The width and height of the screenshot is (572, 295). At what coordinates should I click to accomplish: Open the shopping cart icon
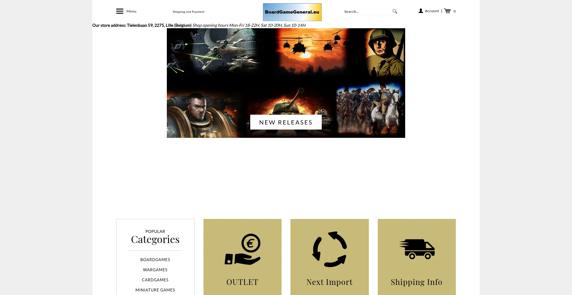pos(447,11)
